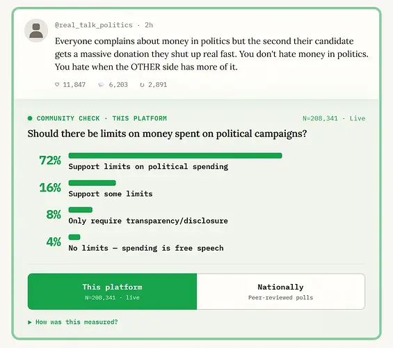
Task: Select the This platform toggle segment
Action: pyautogui.click(x=112, y=292)
